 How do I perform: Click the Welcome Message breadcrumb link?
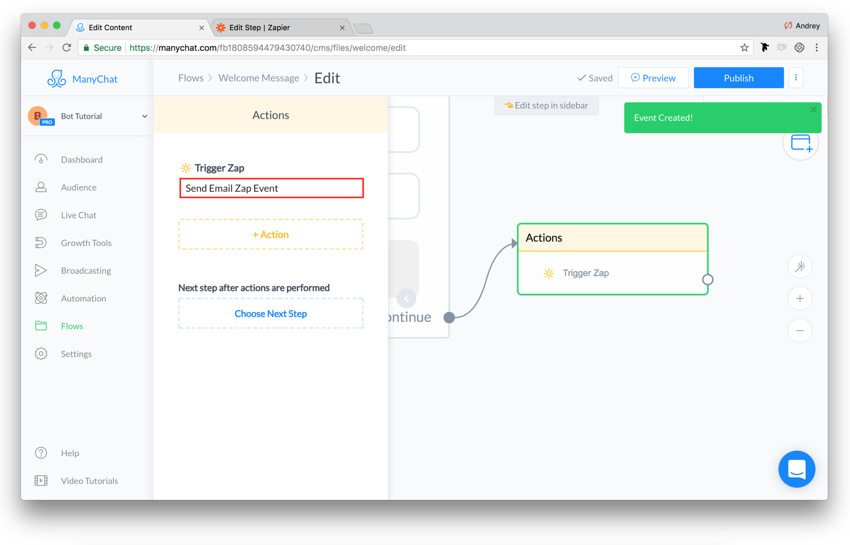[259, 78]
